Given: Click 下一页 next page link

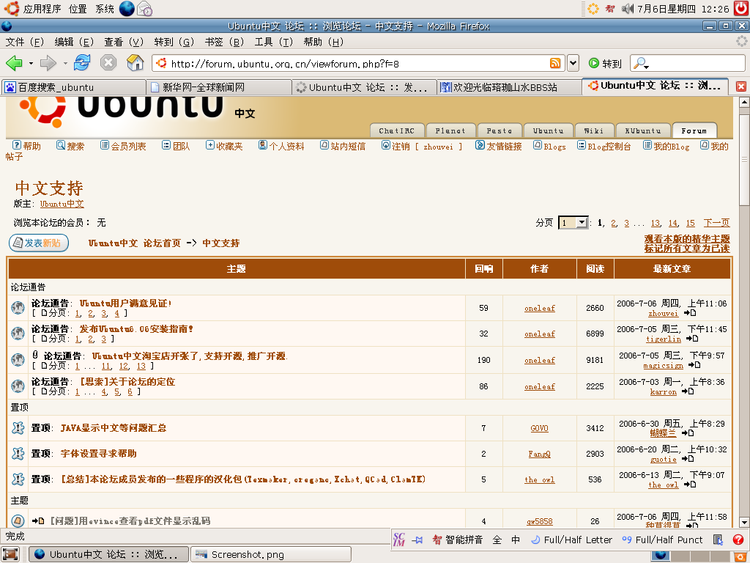Looking at the screenshot, I should pos(716,223).
